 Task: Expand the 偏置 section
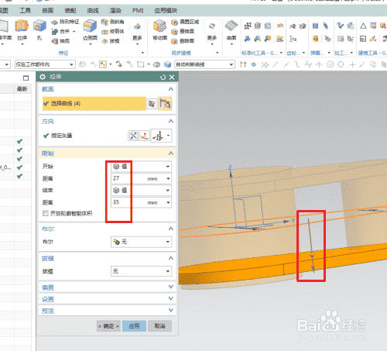coord(108,287)
